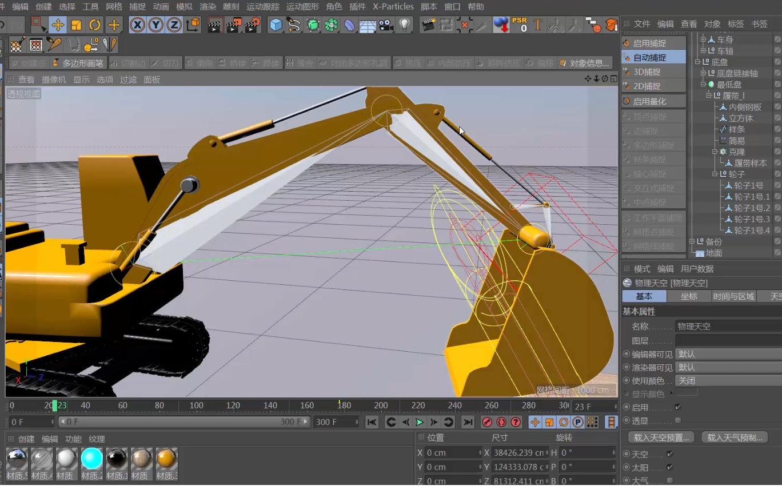Collapse the 轮子 group in the outliner
Screen dimensions: 782x489
[716, 173]
